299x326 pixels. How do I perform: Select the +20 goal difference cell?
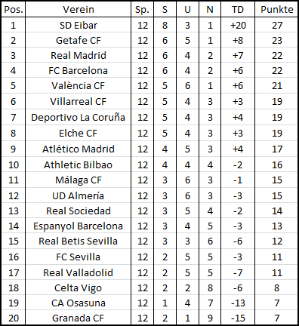click(238, 25)
